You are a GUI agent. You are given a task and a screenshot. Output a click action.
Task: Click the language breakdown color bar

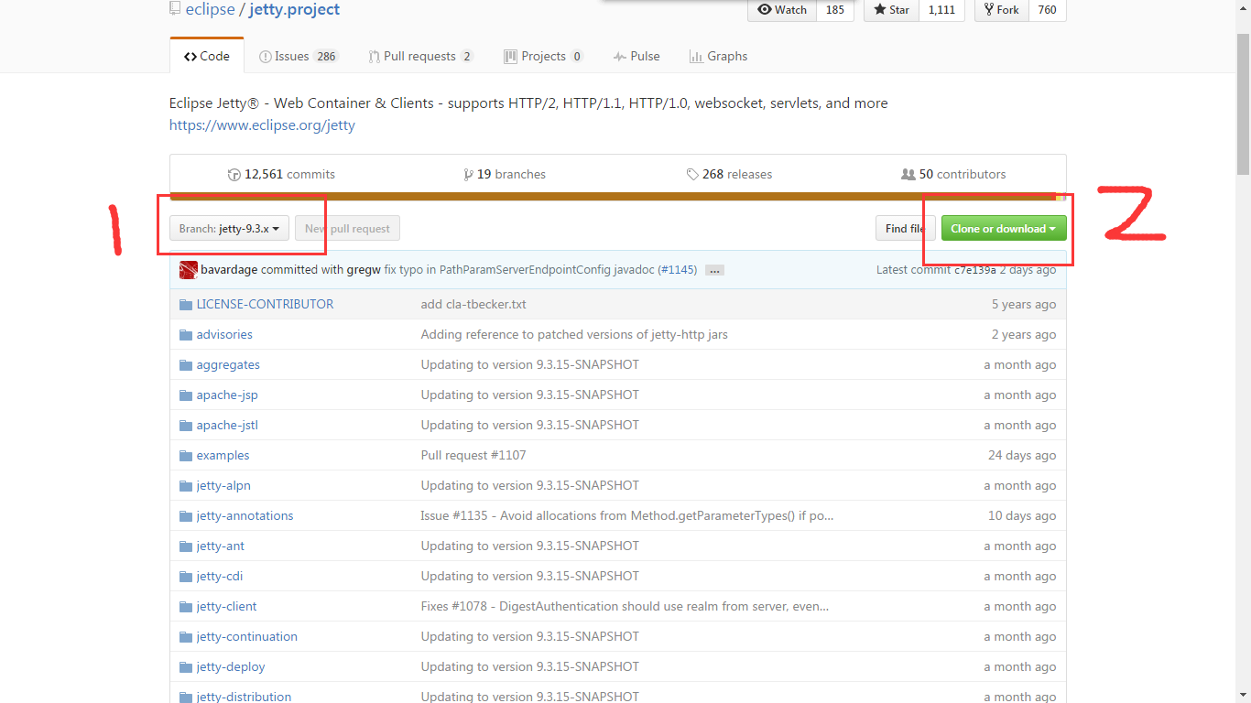(x=618, y=196)
